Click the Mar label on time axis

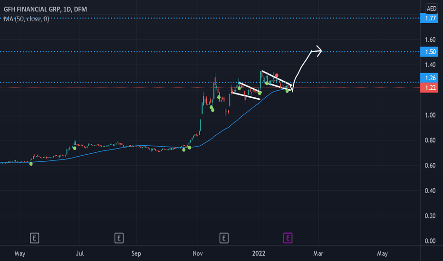pyautogui.click(x=318, y=253)
